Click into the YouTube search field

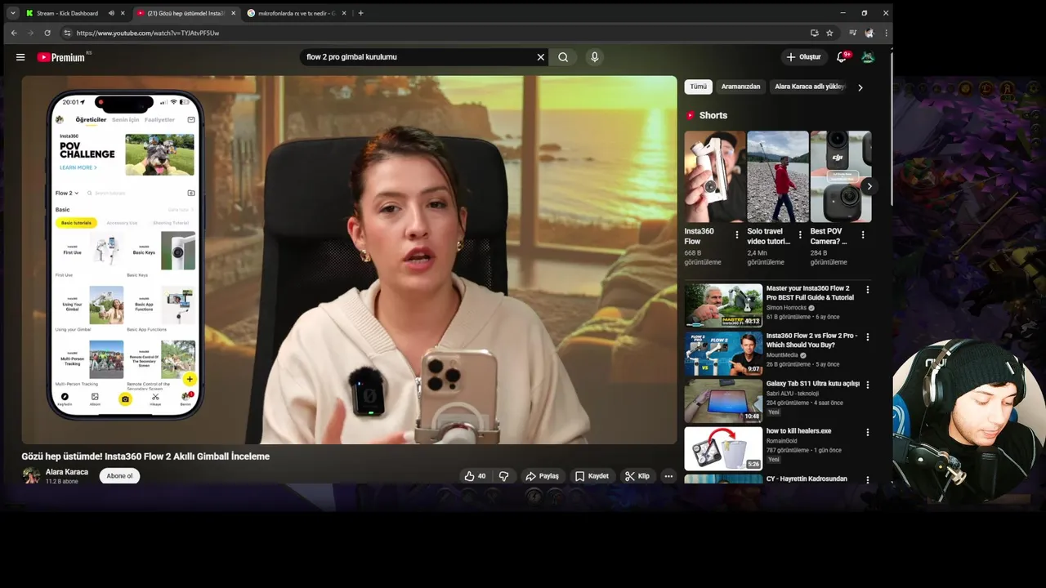pyautogui.click(x=417, y=57)
